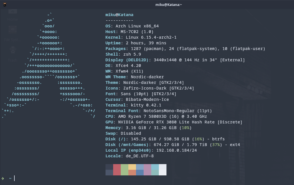This screenshot has height=185, width=294.
Task: Select the 'Font: Sans (10pt)' line
Action: tap(141, 94)
